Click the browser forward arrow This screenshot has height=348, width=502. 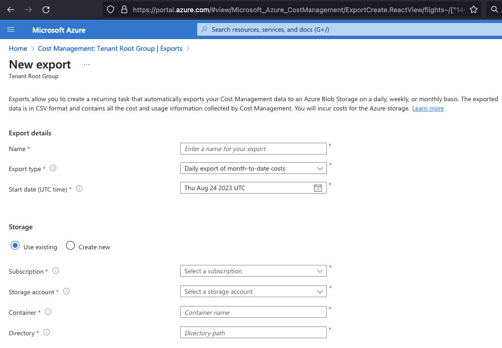(28, 10)
